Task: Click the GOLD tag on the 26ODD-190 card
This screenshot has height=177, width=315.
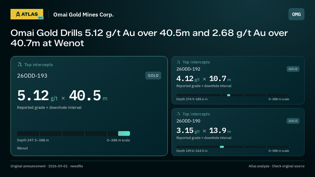Action: point(293,121)
